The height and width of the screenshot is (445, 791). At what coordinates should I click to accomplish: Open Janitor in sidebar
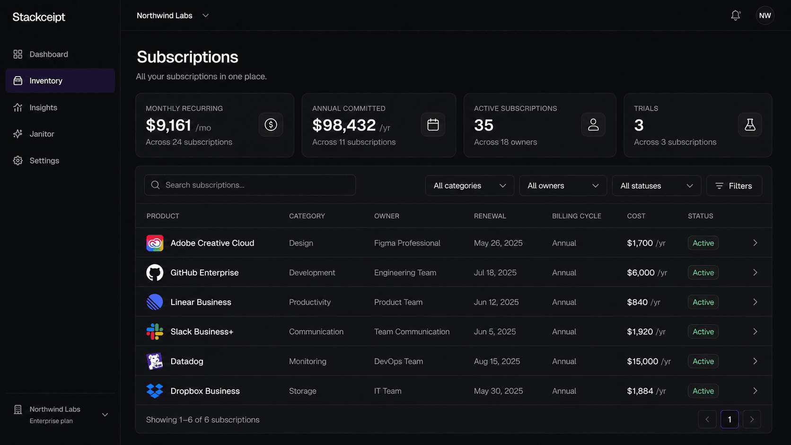pos(60,134)
